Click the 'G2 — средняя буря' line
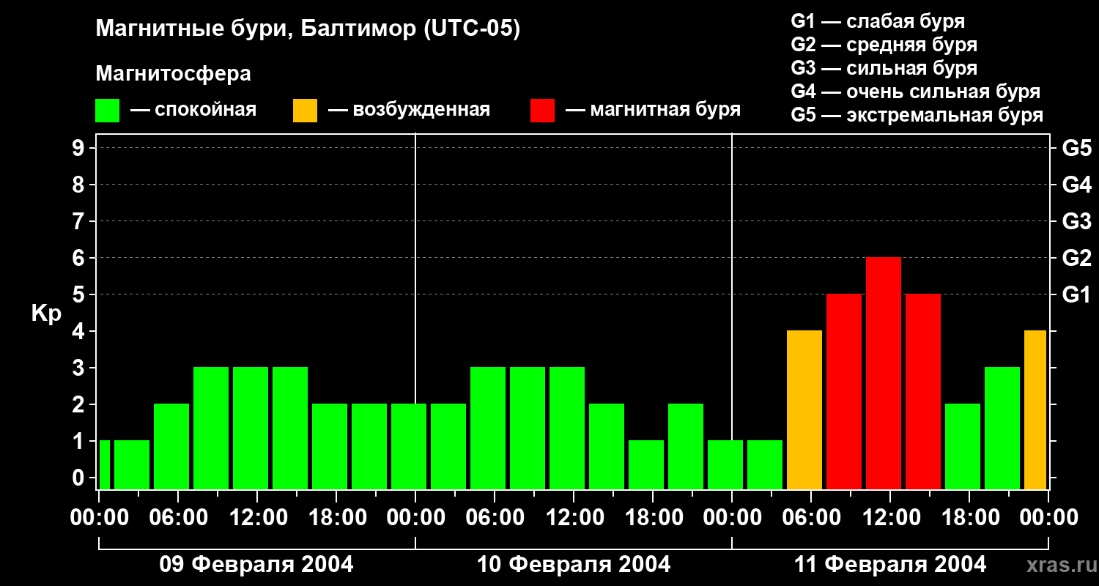 click(884, 45)
